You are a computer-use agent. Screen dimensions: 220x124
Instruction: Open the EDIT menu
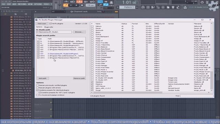click(x=9, y=4)
